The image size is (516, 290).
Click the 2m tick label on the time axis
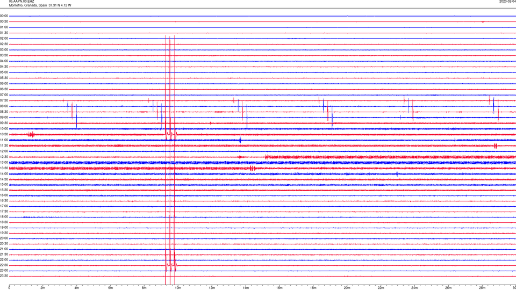pyautogui.click(x=43, y=288)
